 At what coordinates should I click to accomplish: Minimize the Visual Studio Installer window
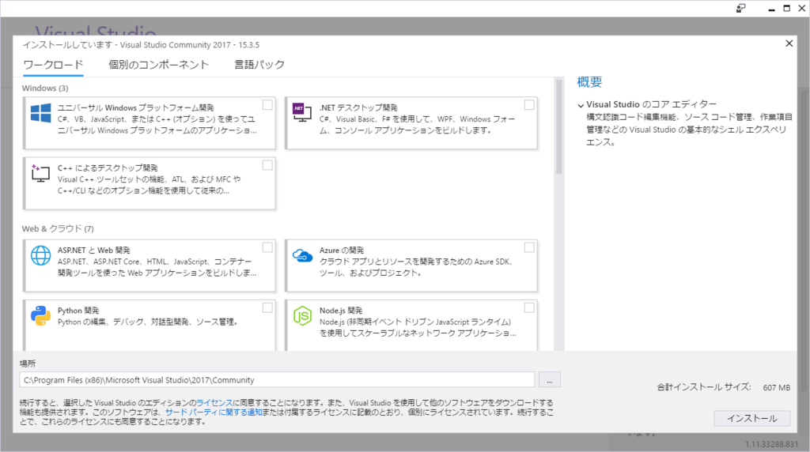point(771,9)
